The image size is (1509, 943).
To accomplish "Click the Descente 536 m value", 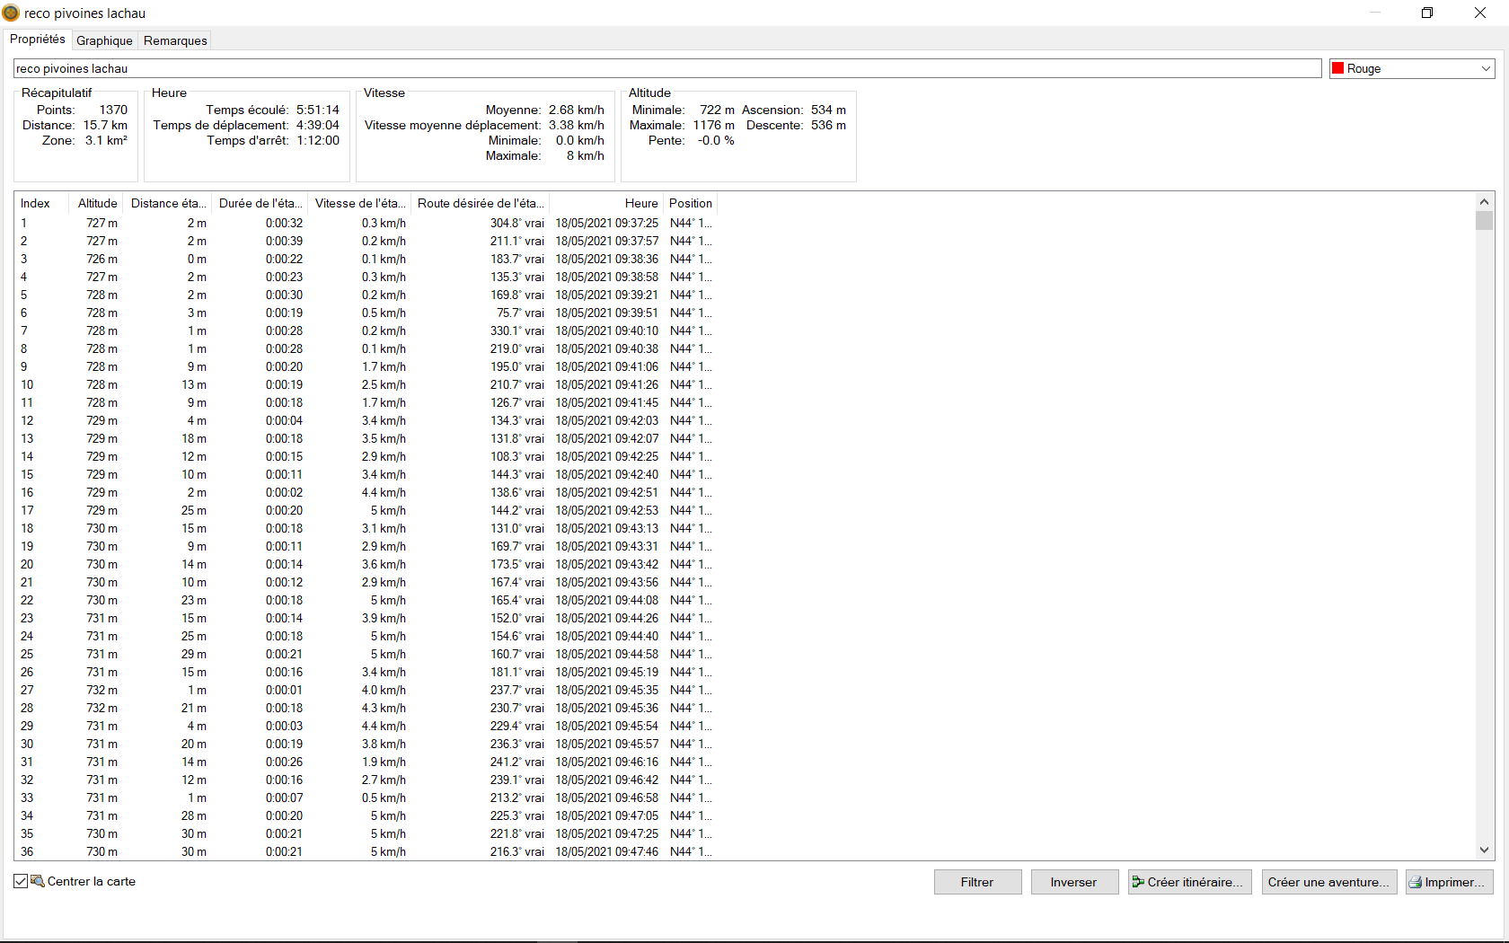I will coord(828,125).
